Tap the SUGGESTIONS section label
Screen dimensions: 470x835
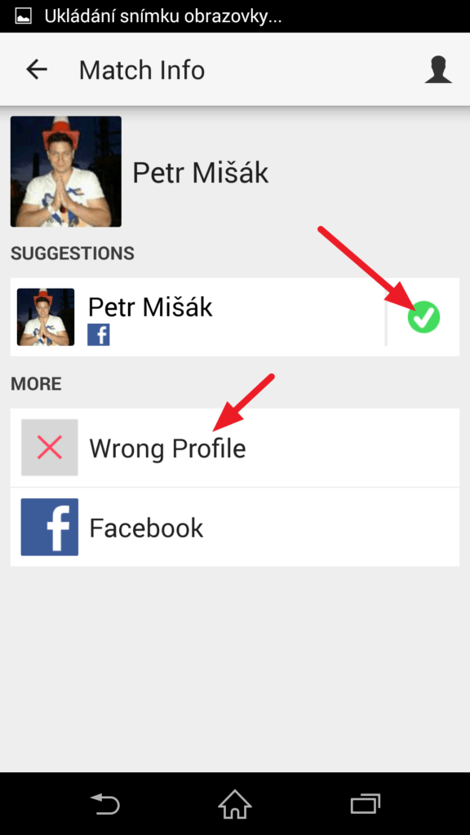pos(73,254)
